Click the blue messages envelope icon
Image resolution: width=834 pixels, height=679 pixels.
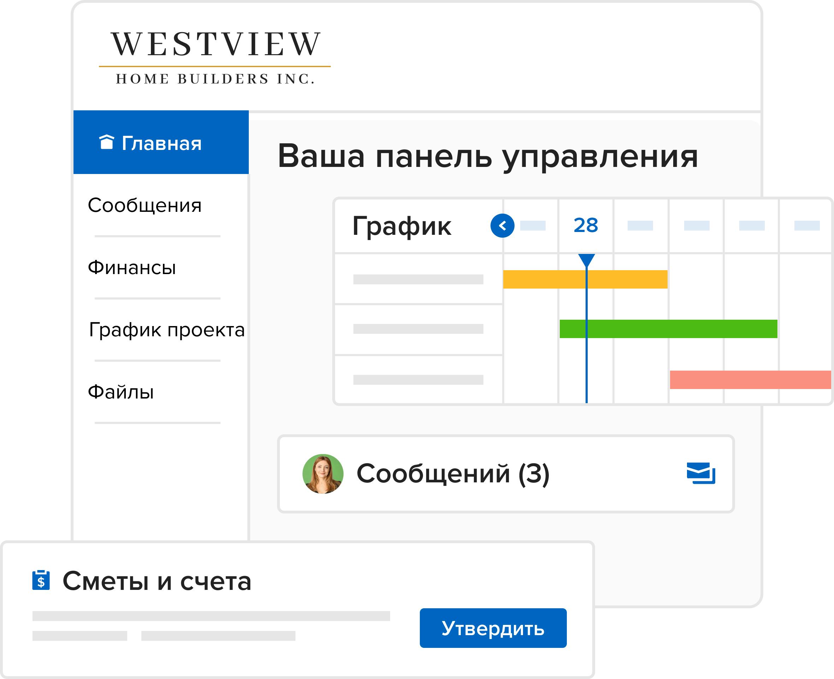tap(701, 473)
